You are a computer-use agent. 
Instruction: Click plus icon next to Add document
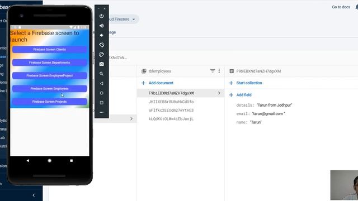143,83
